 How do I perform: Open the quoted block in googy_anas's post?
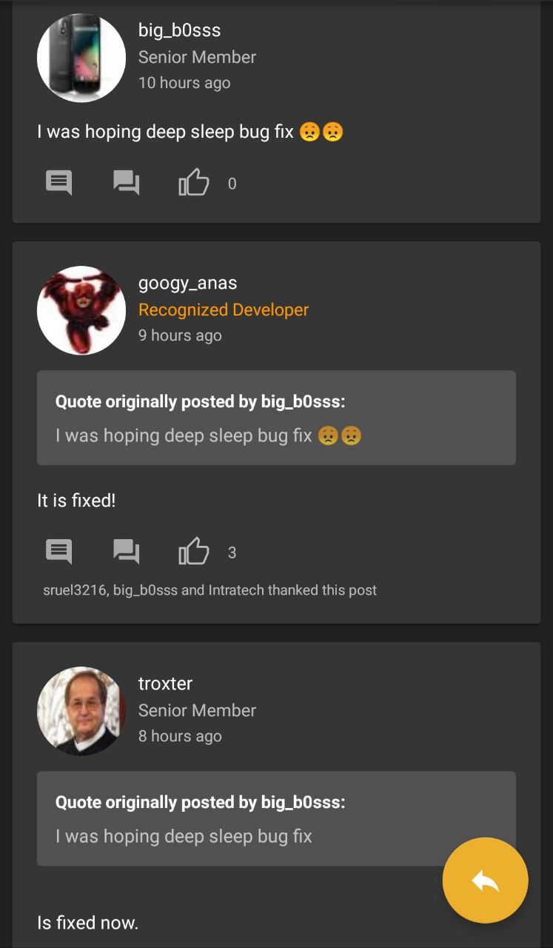[x=276, y=418]
